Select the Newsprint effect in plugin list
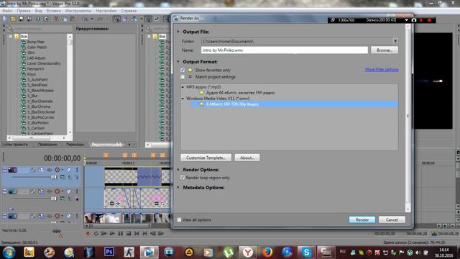The image size is (460, 259). (x=35, y=69)
